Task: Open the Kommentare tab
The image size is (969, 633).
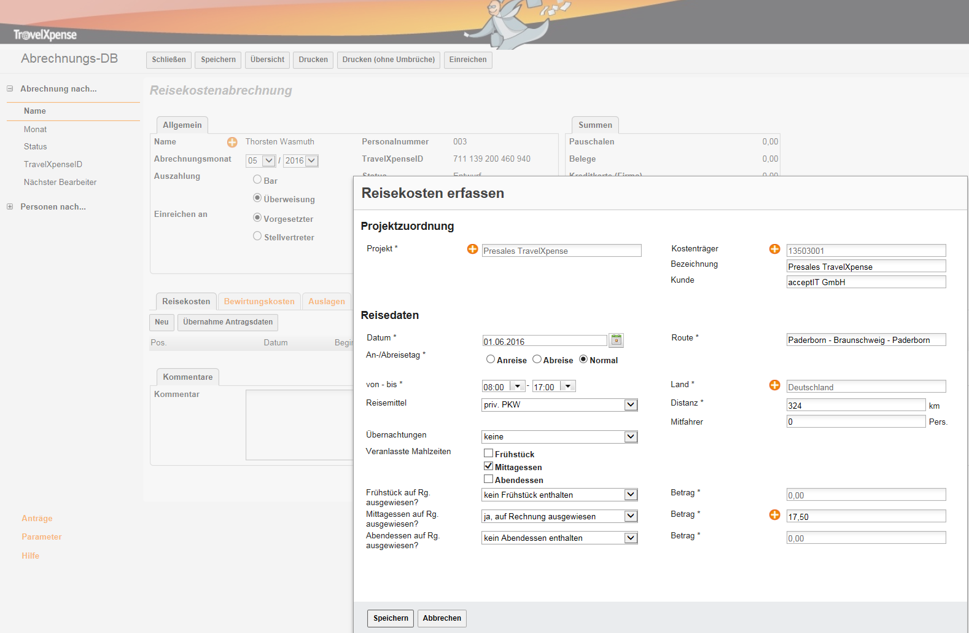Action: click(188, 377)
